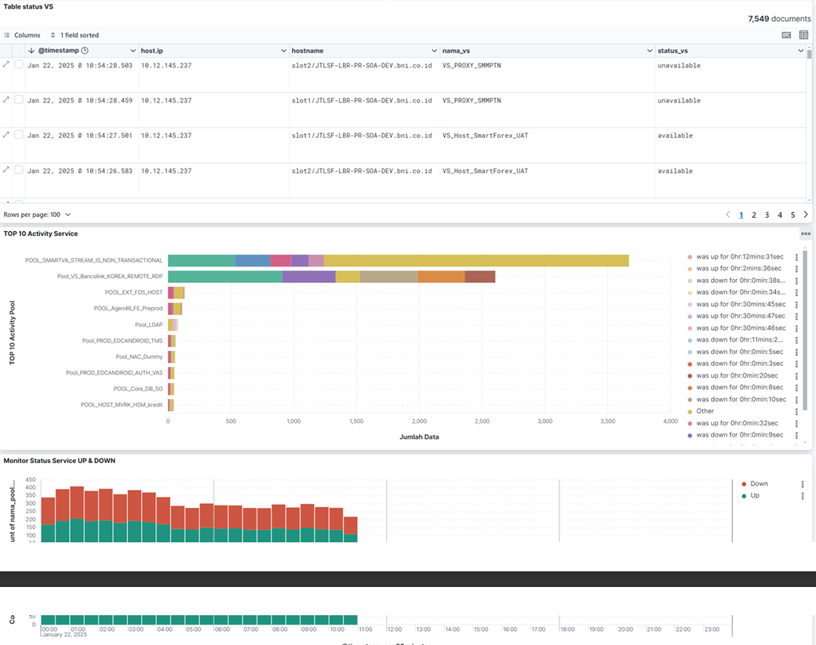Select the checkbox for the 10:54:28.503 row

point(19,65)
